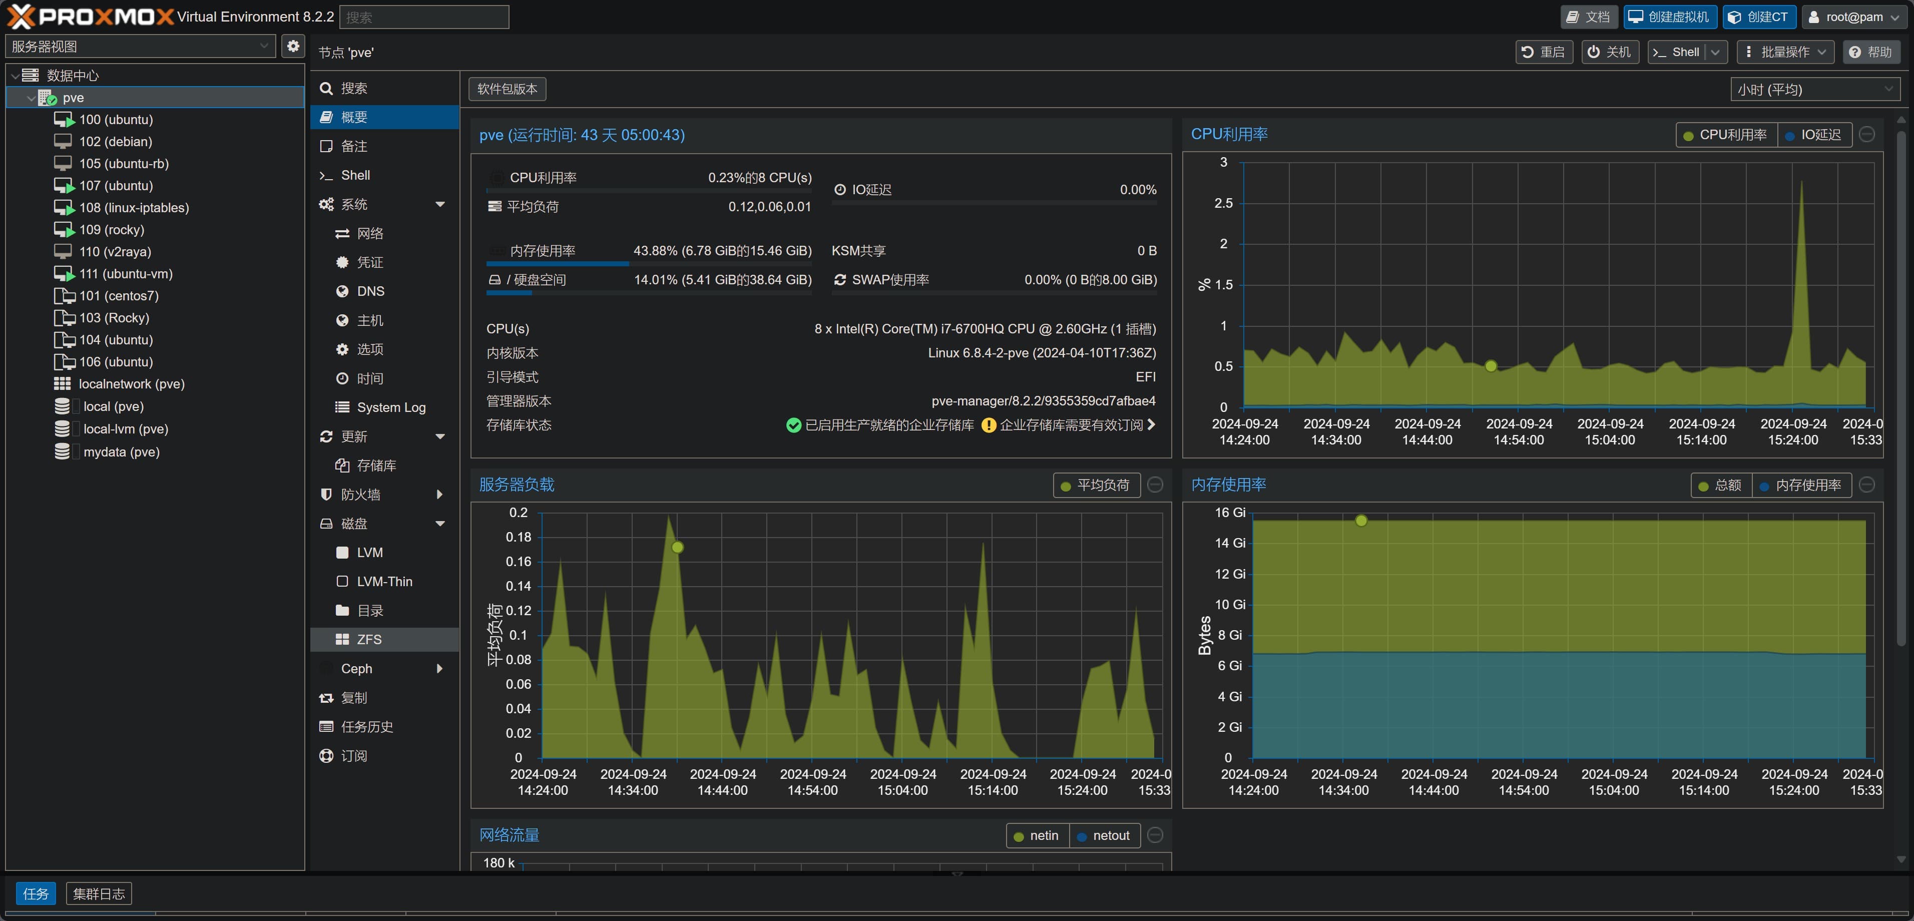The image size is (1914, 921).
Task: Collapse the 更新 section arrow
Action: [440, 436]
